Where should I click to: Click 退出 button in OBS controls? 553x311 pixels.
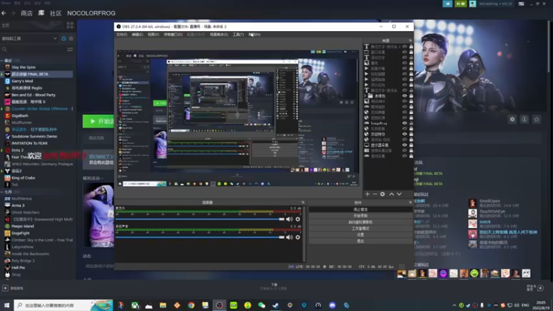pos(360,241)
